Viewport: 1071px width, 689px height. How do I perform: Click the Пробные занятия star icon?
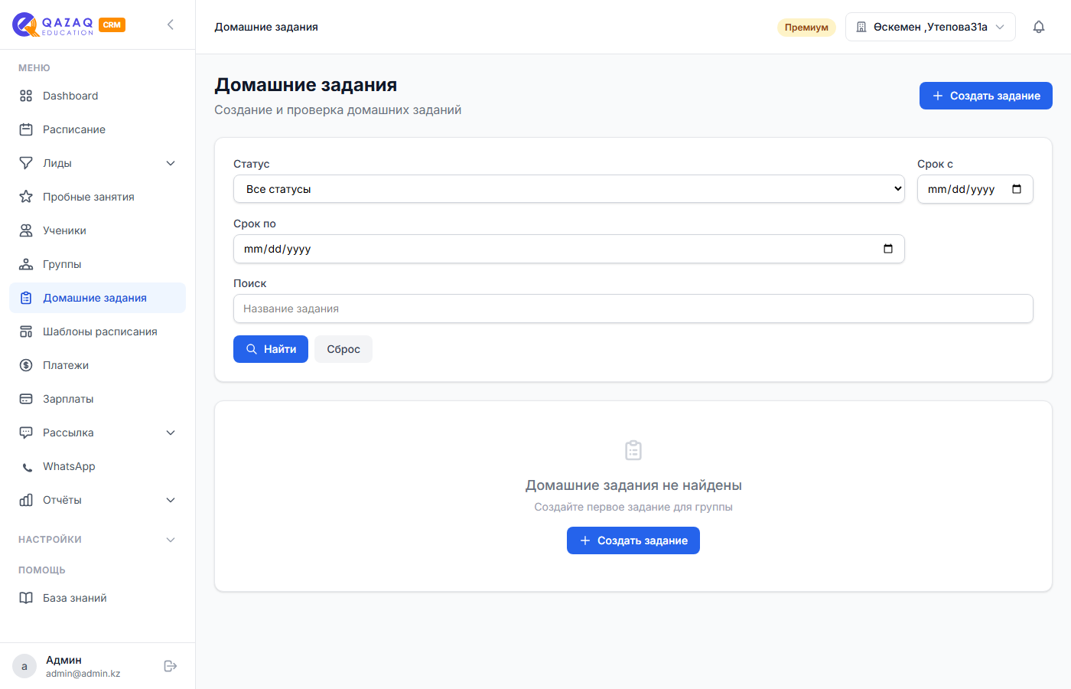26,197
